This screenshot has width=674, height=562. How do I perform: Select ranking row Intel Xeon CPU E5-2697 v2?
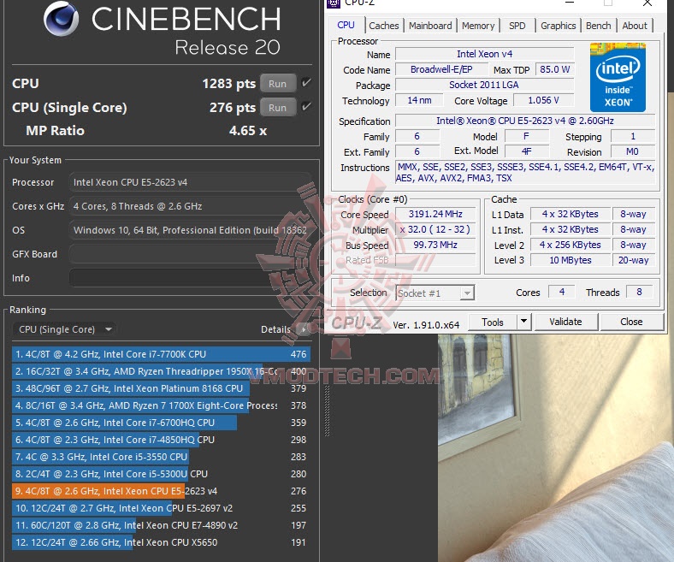click(161, 508)
